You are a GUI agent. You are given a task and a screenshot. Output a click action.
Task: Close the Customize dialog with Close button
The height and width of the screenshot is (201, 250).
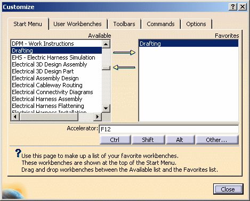(228, 189)
